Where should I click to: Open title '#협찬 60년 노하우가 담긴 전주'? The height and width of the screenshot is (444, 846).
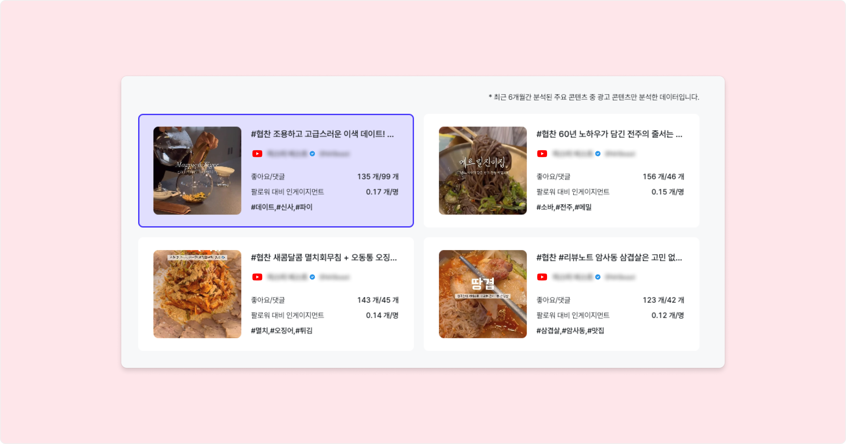pos(609,134)
